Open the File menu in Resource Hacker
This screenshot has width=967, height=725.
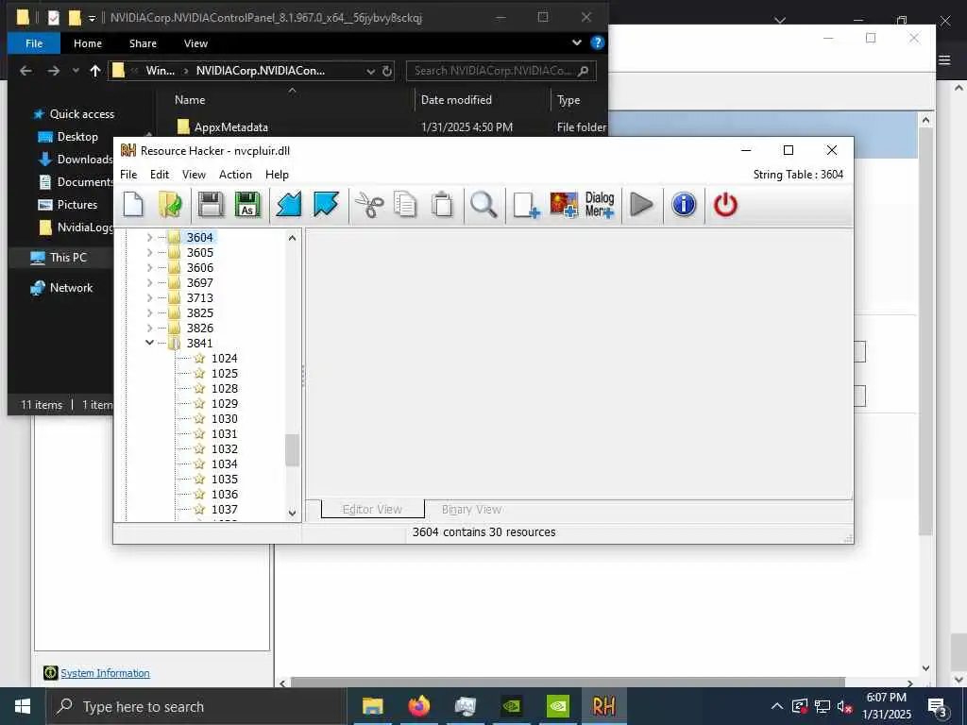point(128,175)
